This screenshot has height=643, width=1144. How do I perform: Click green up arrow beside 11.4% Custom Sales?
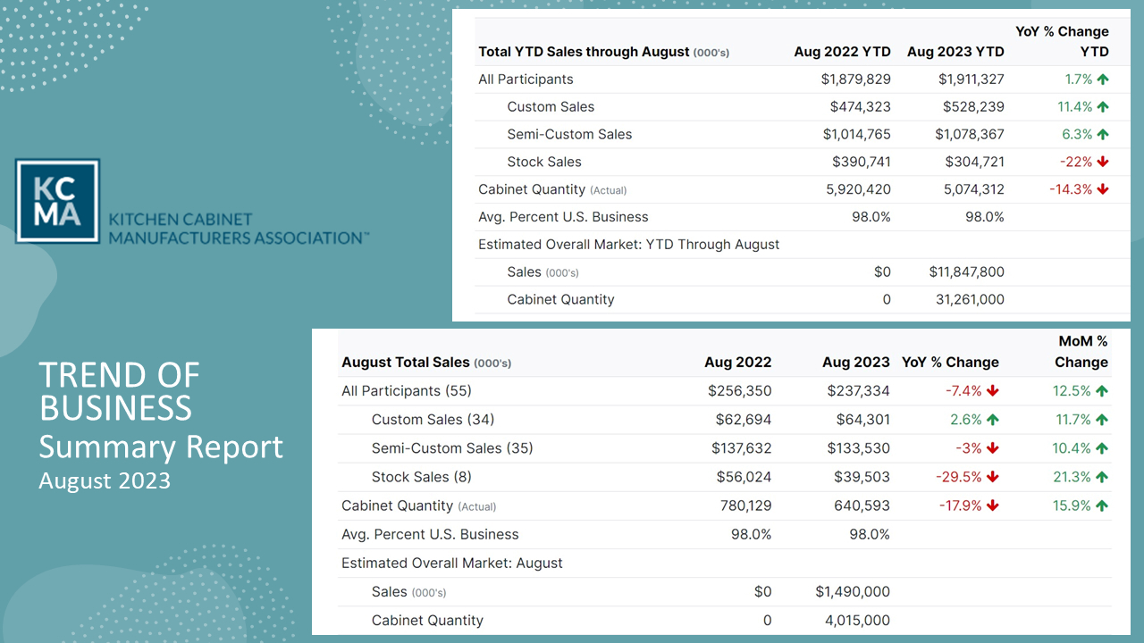(x=1103, y=107)
